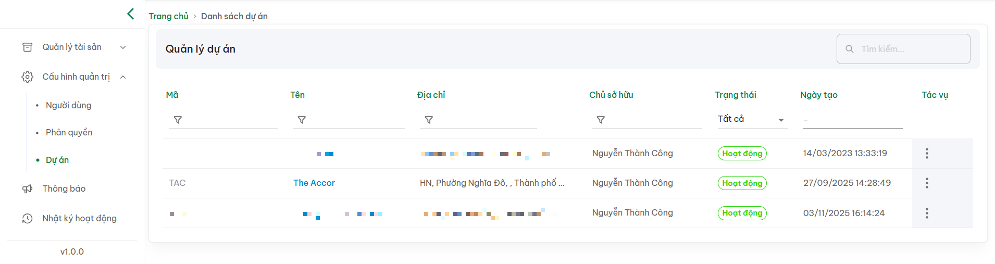995x264 pixels.
Task: Open the three-dot menu for the 03/11/2025 row
Action: pos(927,213)
